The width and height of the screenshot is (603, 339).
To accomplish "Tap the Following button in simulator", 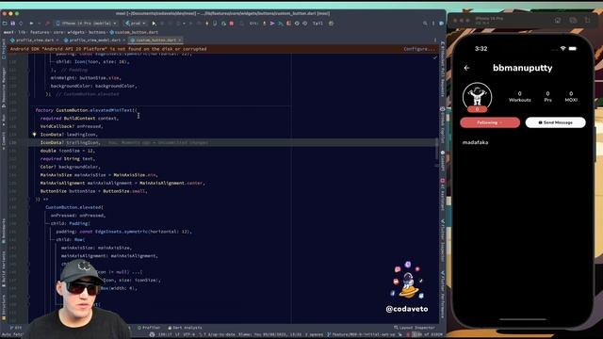I will [x=490, y=122].
